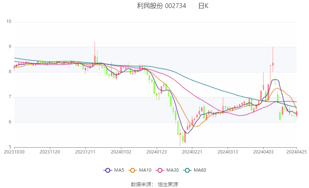This screenshot has width=309, height=188.
Task: Open the 恒生聚源 data source link
Action: 168,184
